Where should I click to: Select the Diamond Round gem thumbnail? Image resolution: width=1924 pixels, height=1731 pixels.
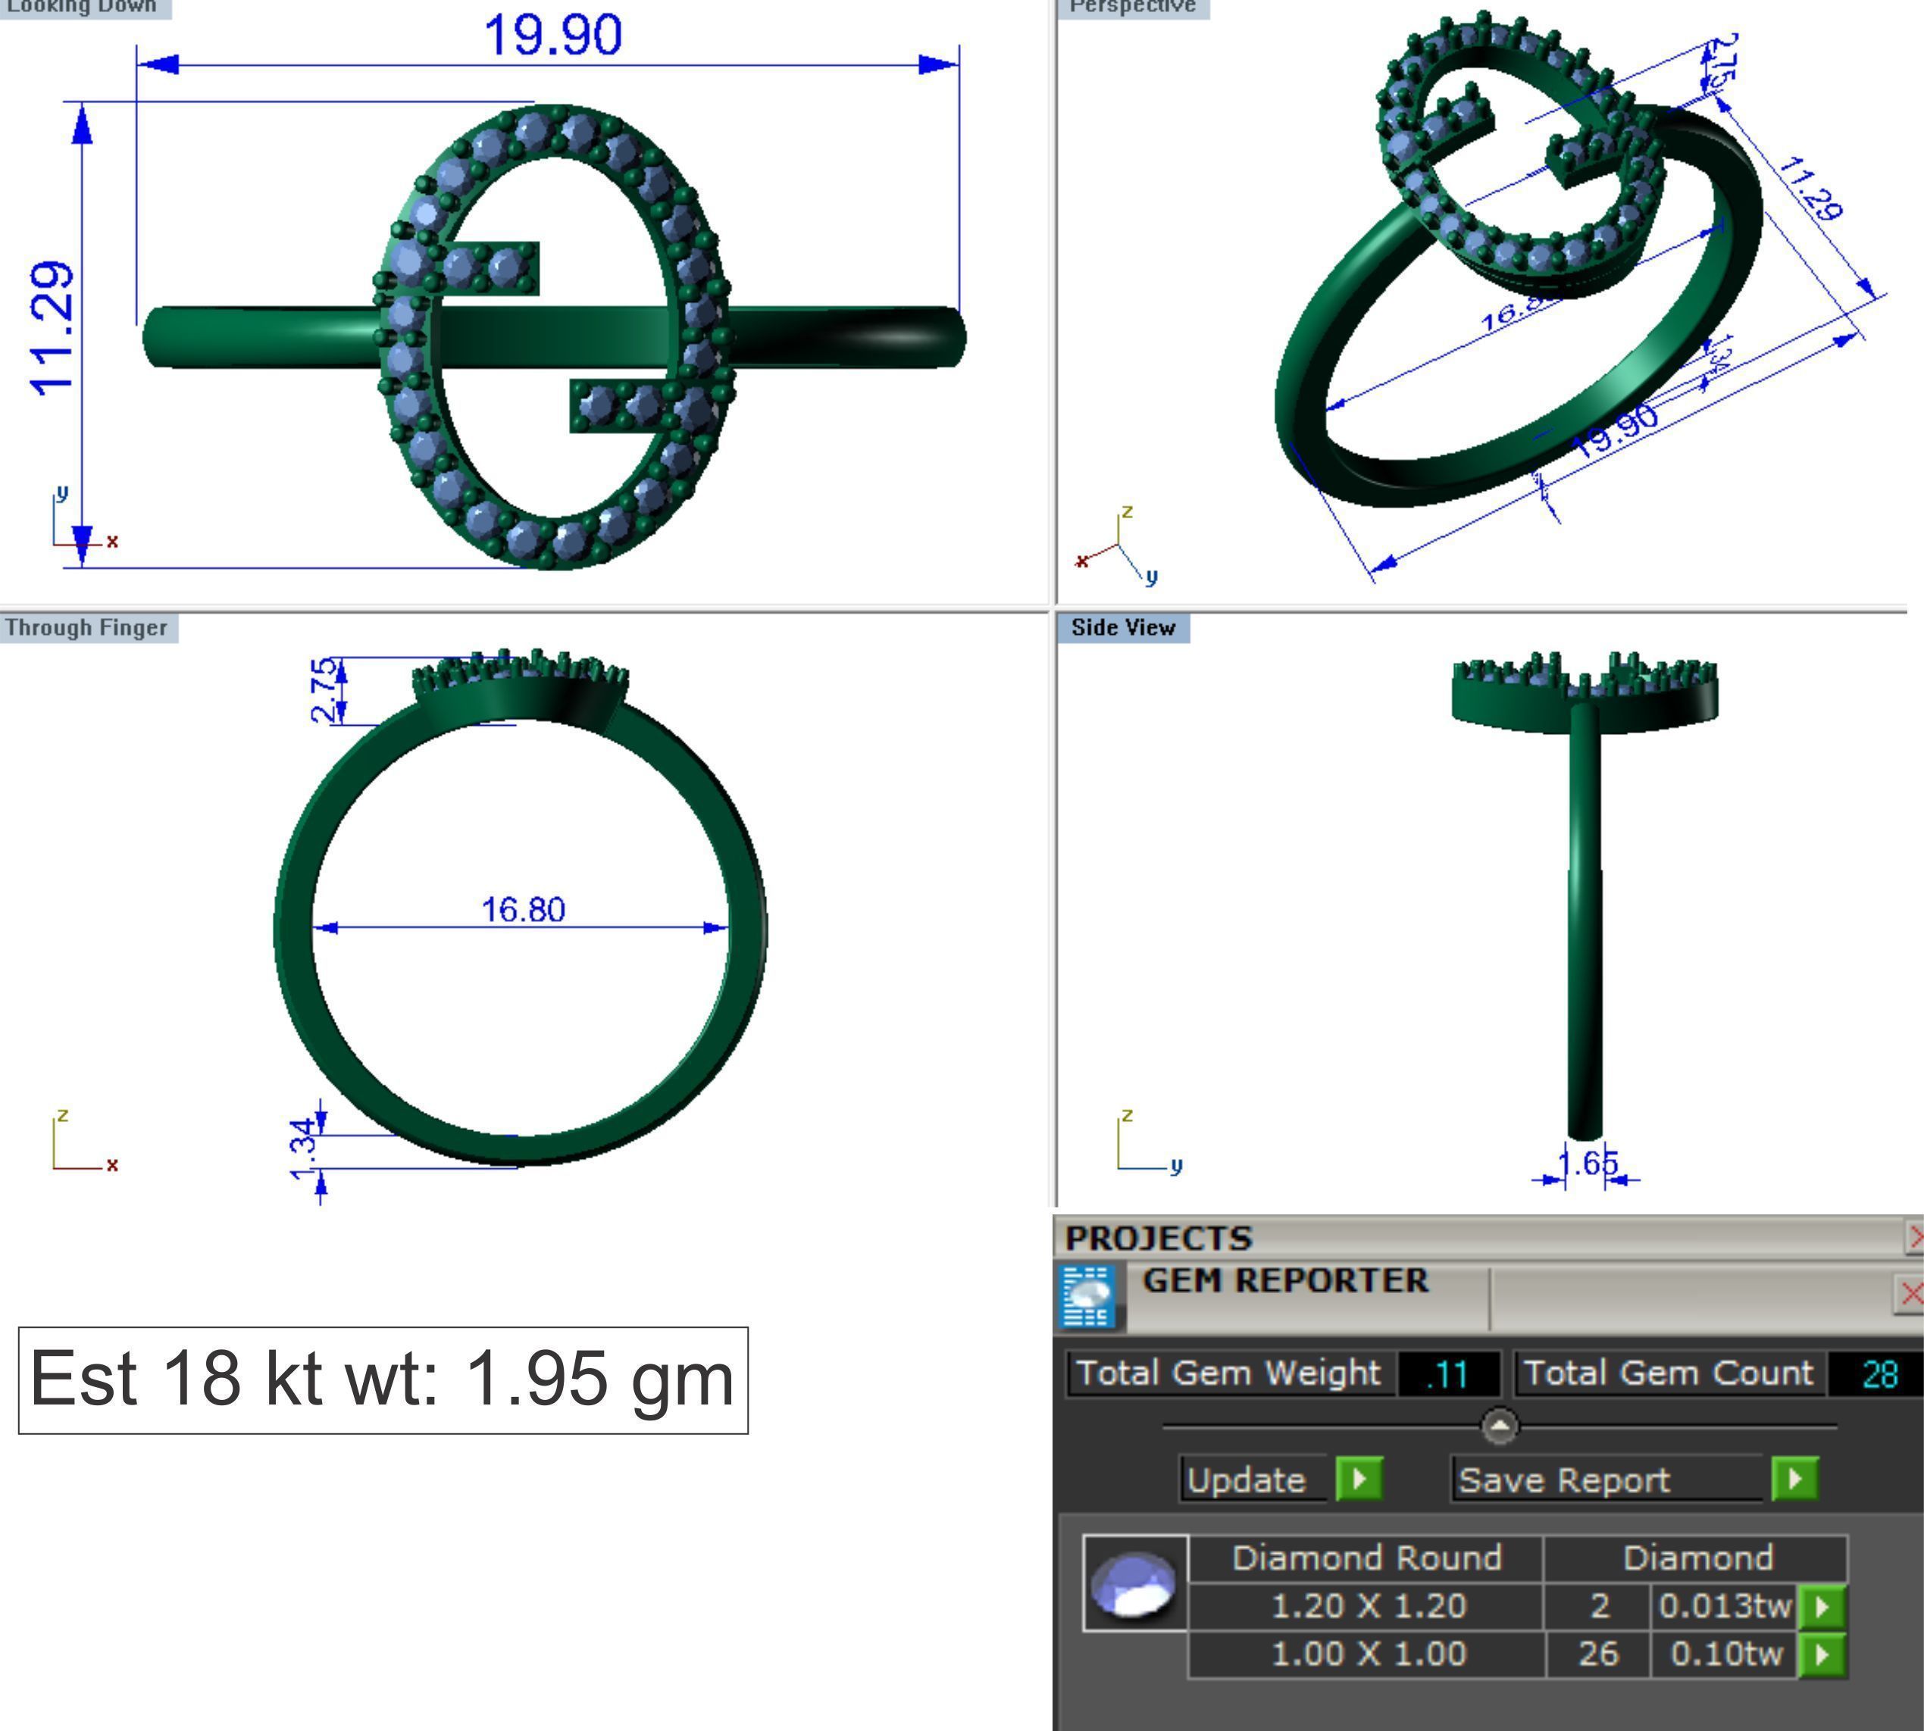click(x=1135, y=1583)
